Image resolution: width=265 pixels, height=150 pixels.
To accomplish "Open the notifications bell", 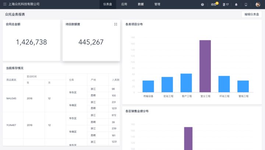I will click(236, 4).
